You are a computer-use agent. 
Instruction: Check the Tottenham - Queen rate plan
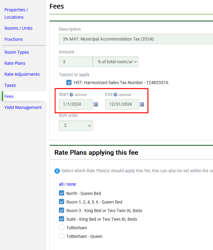(x=61, y=236)
